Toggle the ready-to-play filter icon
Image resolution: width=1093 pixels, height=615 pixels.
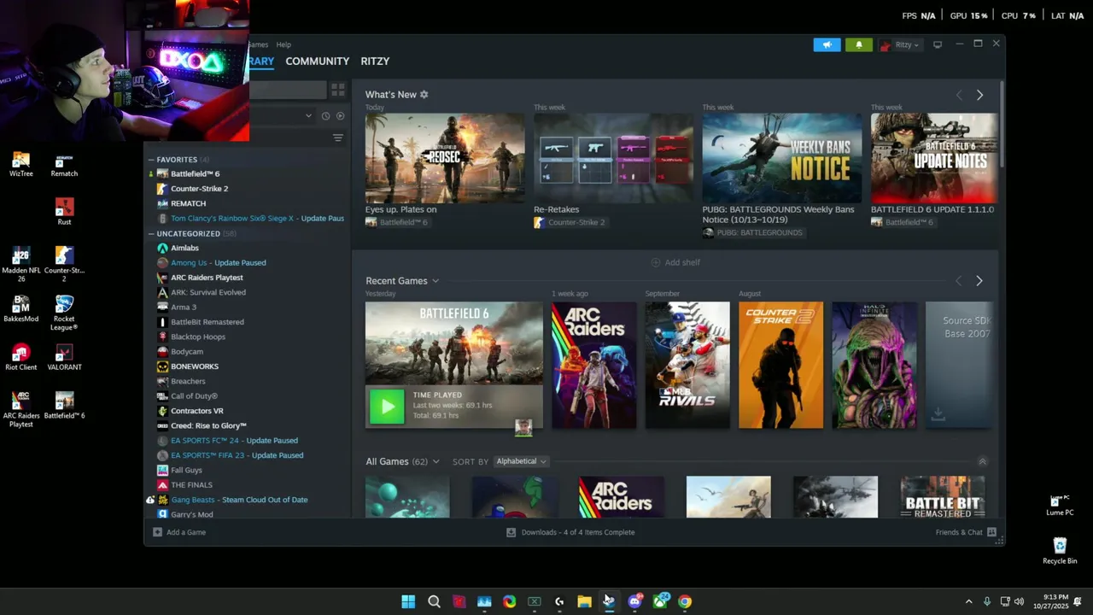tap(340, 115)
